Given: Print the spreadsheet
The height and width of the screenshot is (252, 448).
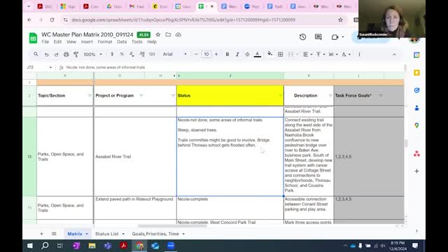Looking at the screenshot, I should (x=66, y=55).
